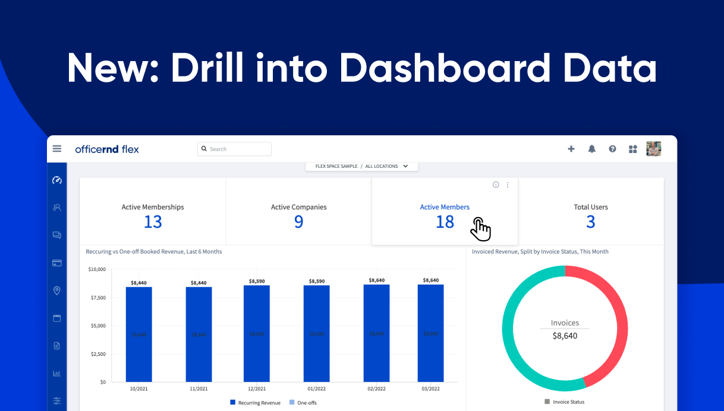Click the 01/2022 revenue bar
This screenshot has height=411, width=724.
317,334
